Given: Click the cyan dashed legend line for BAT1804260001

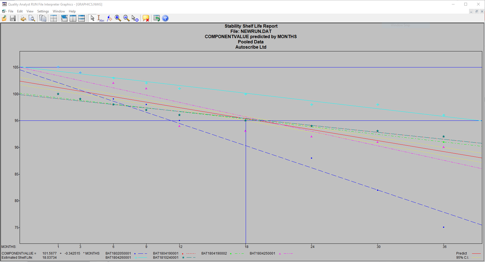Looking at the screenshot, I should [143, 257].
